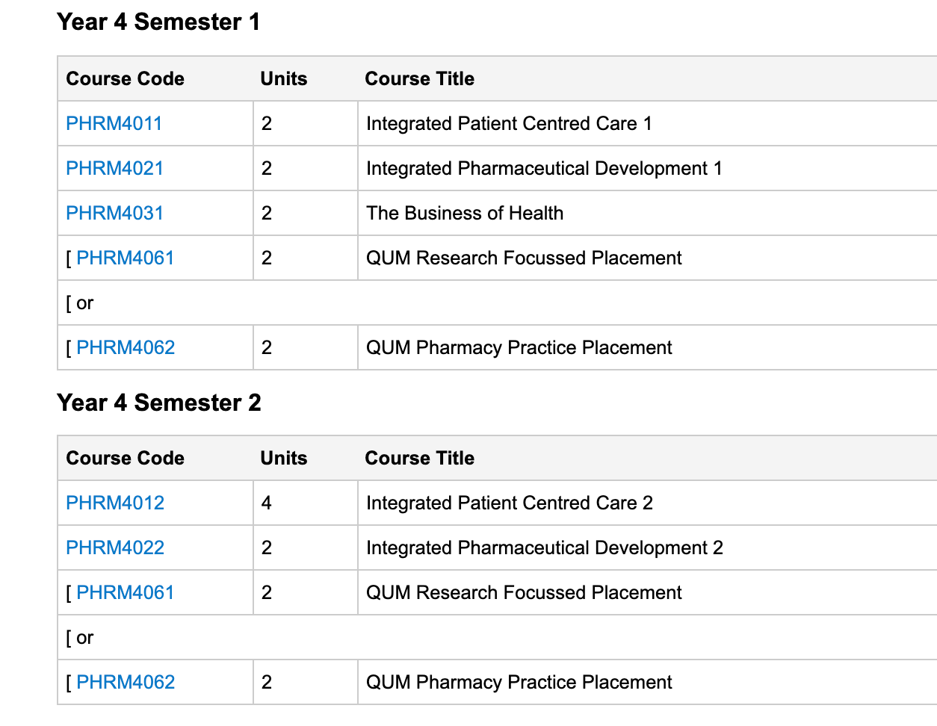Click Course Code header in Semester 1 table
Image resolution: width=937 pixels, height=726 pixels.
(125, 78)
